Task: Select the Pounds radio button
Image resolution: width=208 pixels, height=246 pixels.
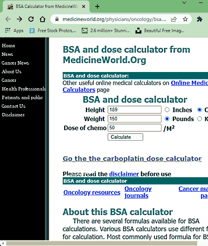Action: (x=167, y=119)
